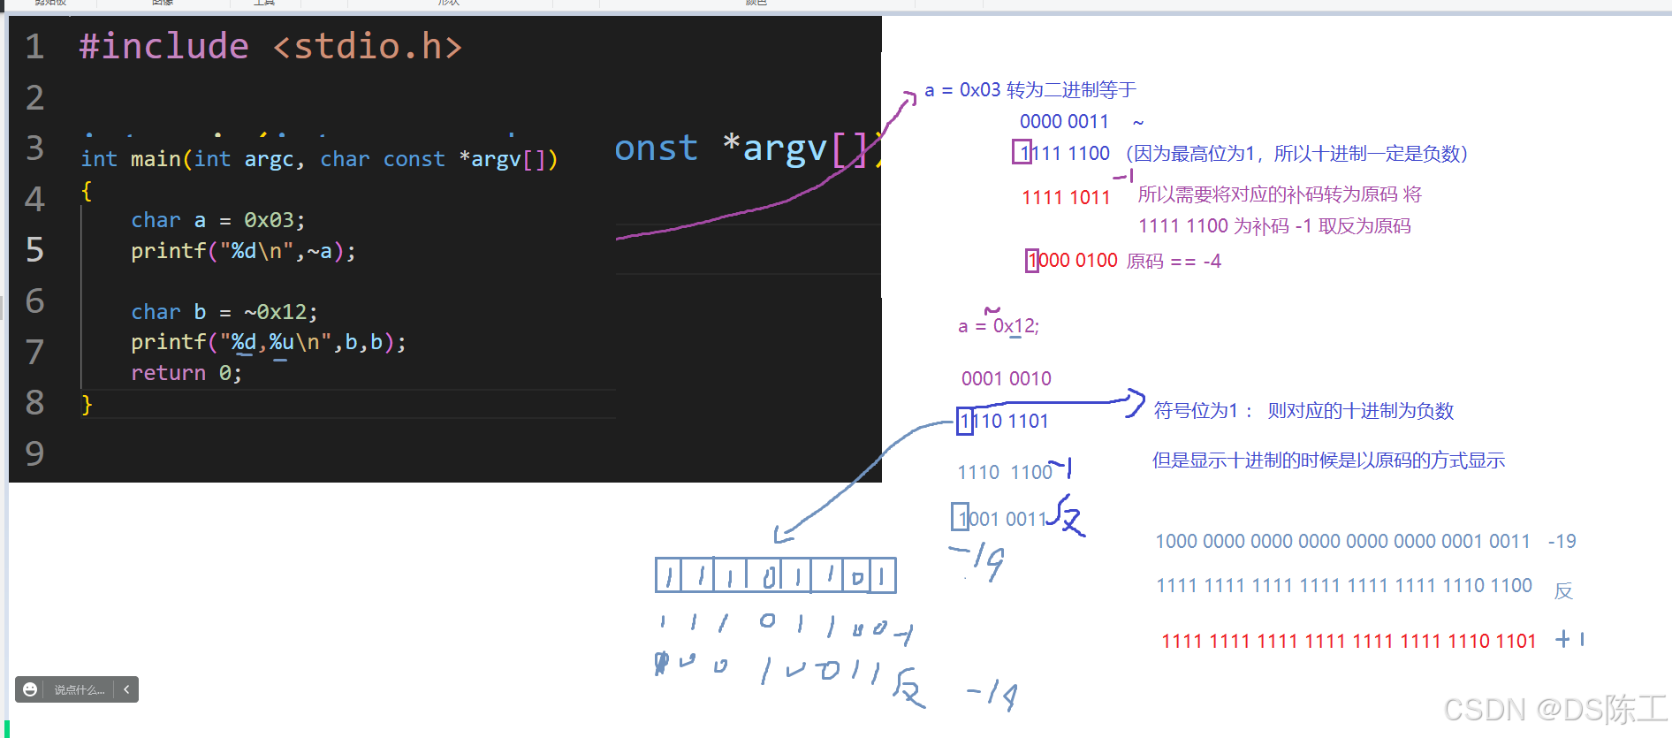Click the 'printf("%d\n",~a);' code line

(243, 251)
